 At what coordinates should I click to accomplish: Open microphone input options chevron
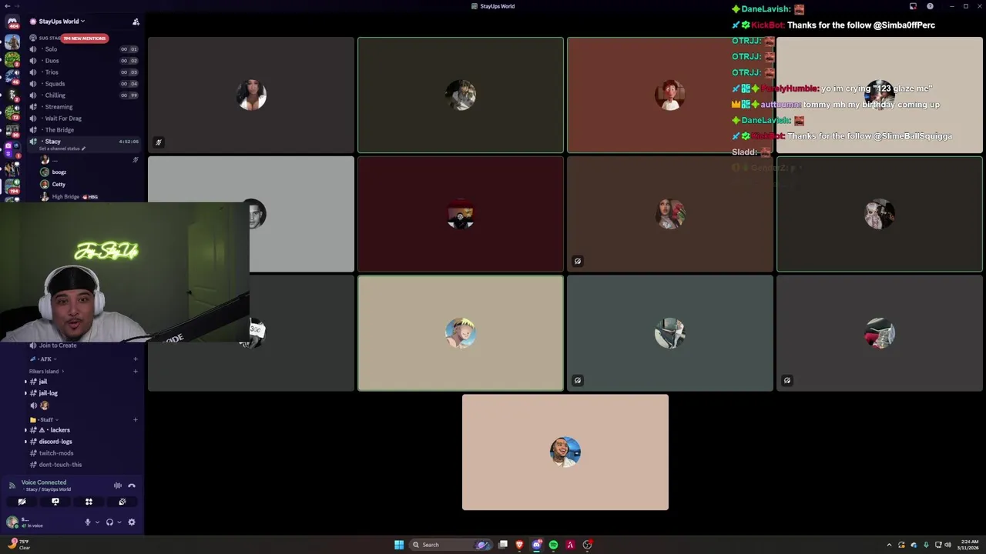click(97, 522)
